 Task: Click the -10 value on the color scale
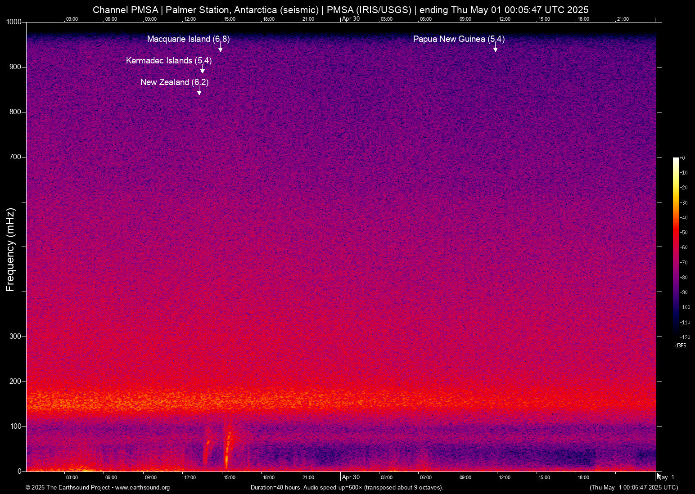684,173
